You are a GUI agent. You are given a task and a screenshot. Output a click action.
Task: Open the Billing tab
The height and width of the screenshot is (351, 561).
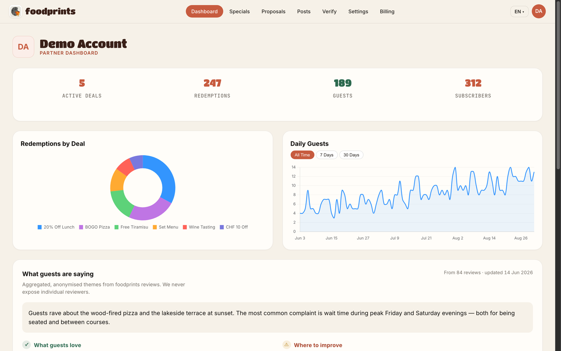click(x=387, y=11)
